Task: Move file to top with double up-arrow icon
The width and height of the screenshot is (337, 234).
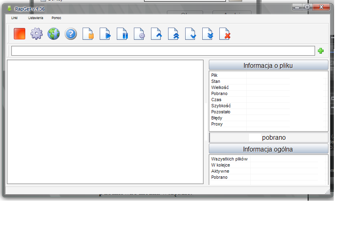Action: pos(173,34)
